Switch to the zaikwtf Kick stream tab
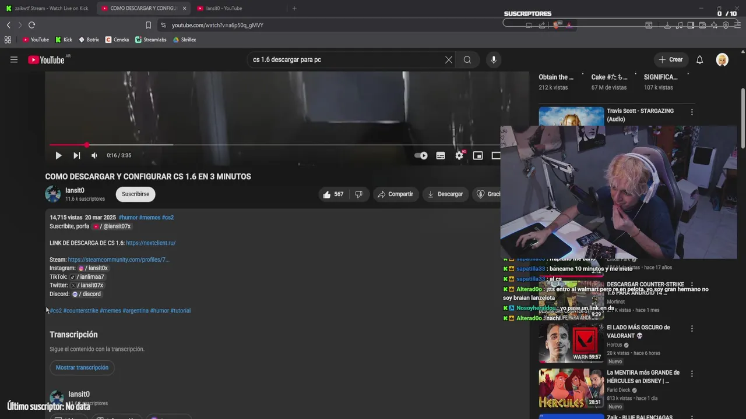Image resolution: width=746 pixels, height=419 pixels. point(47,8)
